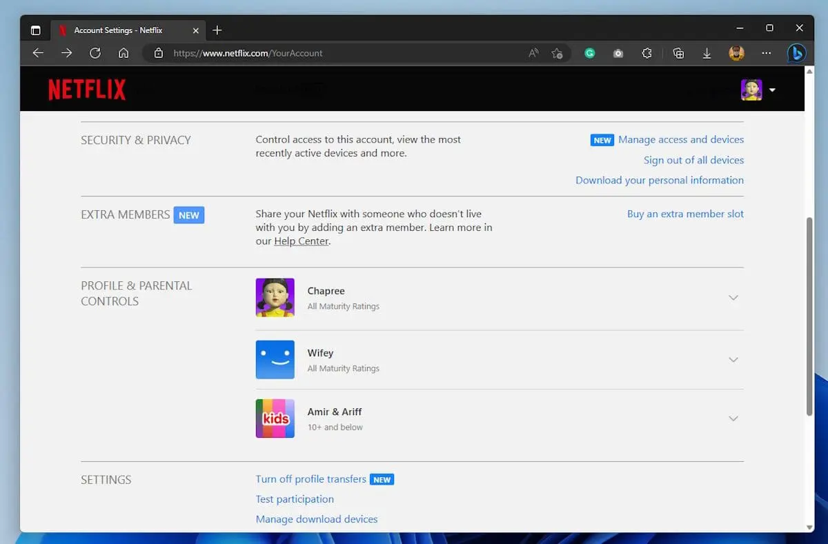Open the Grammarly extension icon
828x544 pixels.
[x=589, y=53]
